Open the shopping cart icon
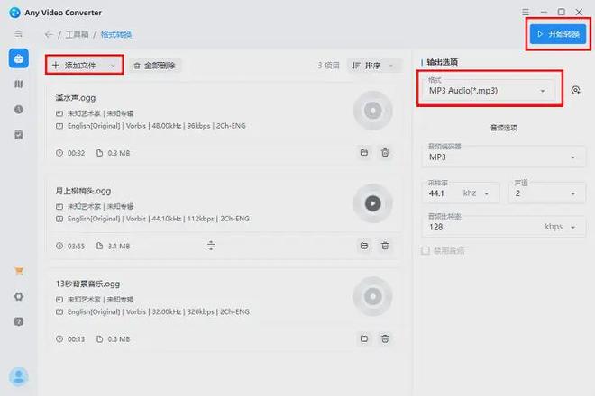This screenshot has width=595, height=396. point(19,271)
